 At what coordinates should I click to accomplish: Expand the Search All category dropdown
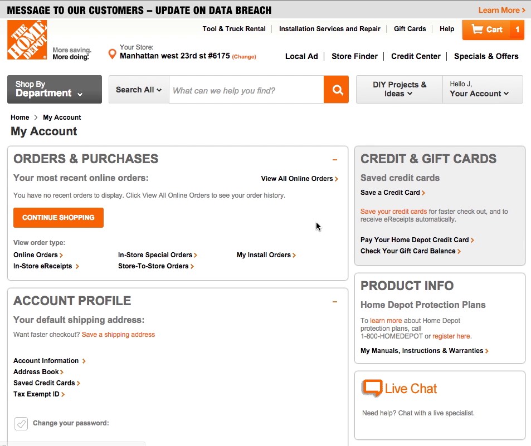139,90
